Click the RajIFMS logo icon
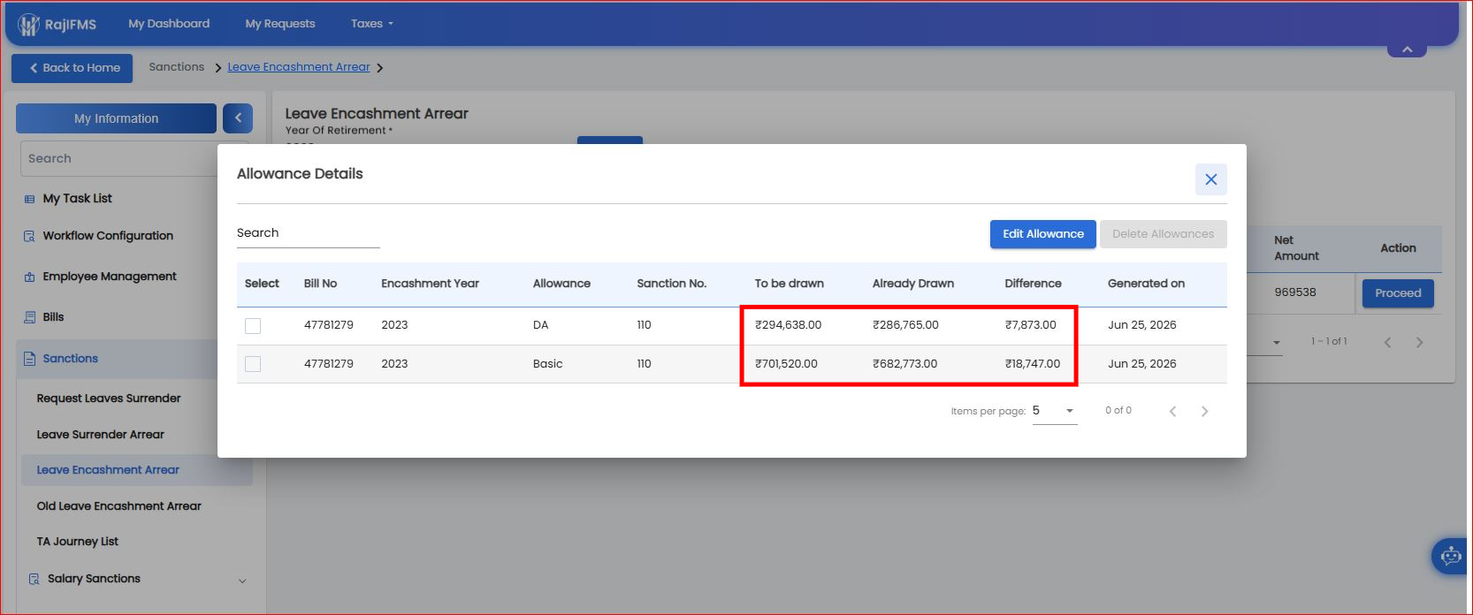The width and height of the screenshot is (1473, 615). (x=29, y=25)
